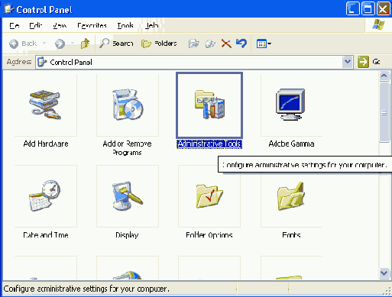Viewport: 392px width, 297px height.
Task: Expand the Back history dropdown arrow
Action: pos(44,44)
